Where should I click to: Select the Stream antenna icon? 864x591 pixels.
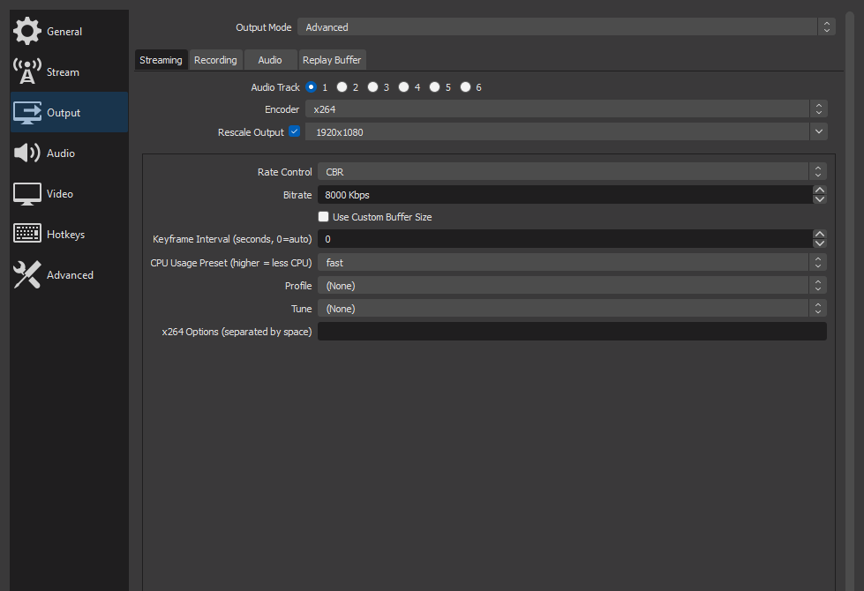[27, 72]
